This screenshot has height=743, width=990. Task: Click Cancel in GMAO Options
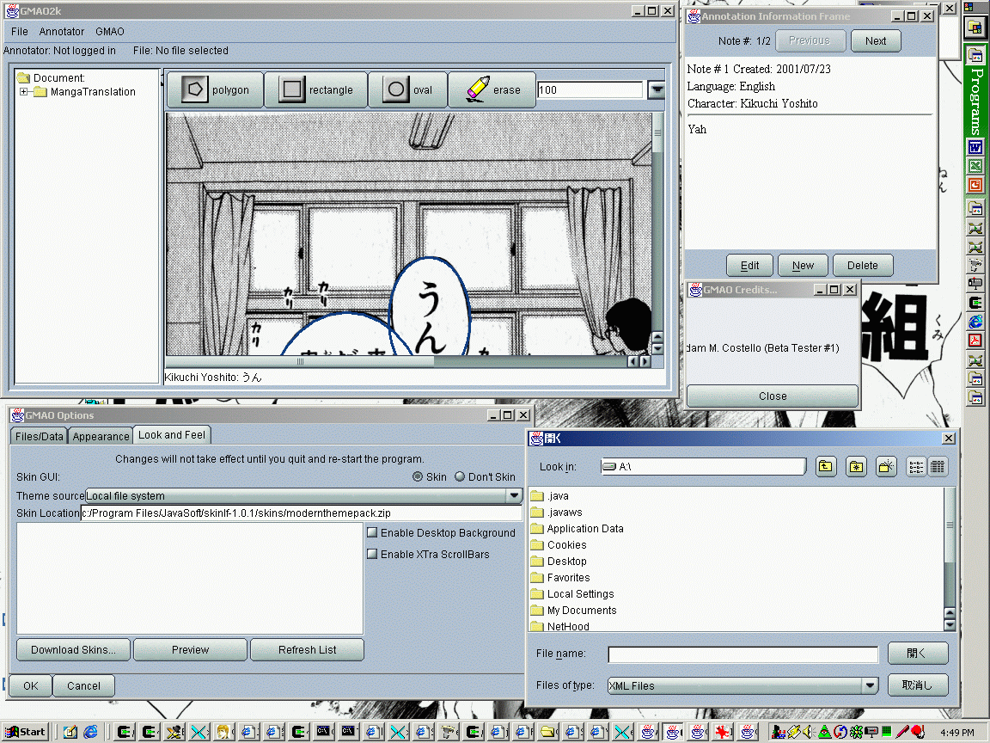[83, 686]
